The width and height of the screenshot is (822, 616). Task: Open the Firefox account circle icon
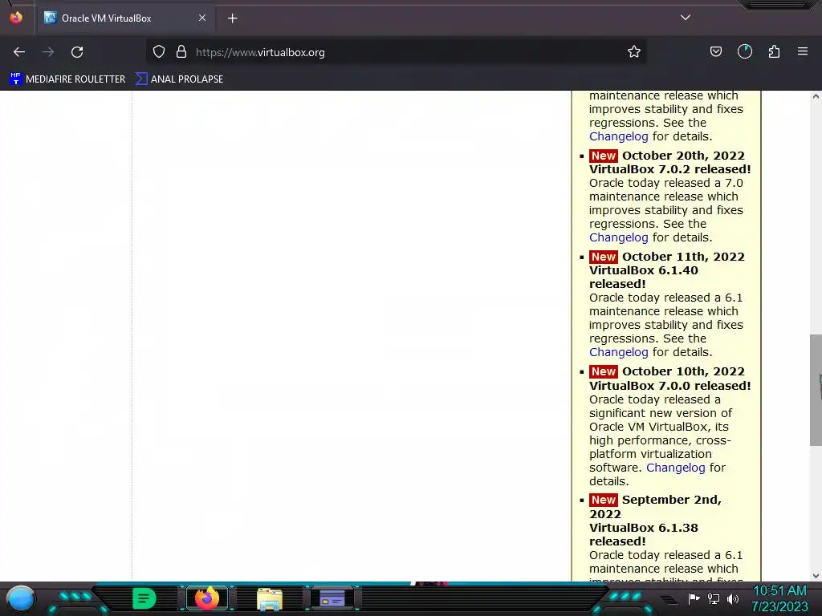click(745, 52)
